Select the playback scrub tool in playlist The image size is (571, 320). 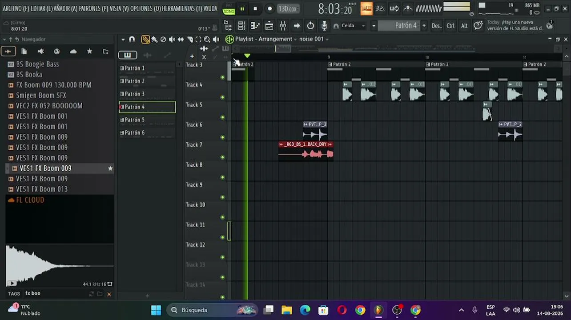point(216,40)
